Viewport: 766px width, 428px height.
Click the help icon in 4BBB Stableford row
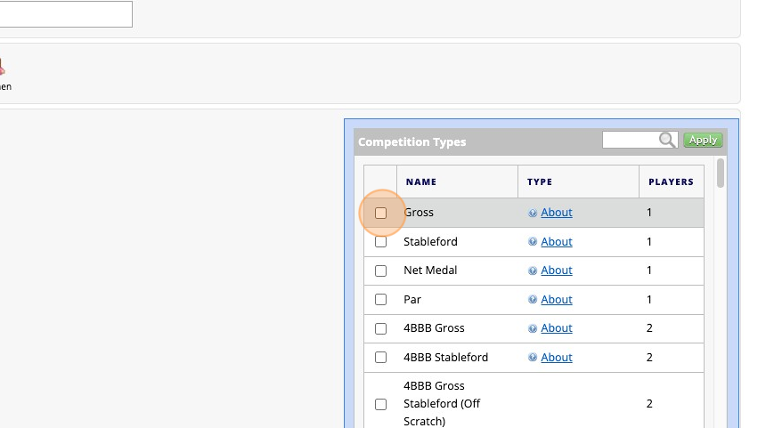click(x=533, y=358)
